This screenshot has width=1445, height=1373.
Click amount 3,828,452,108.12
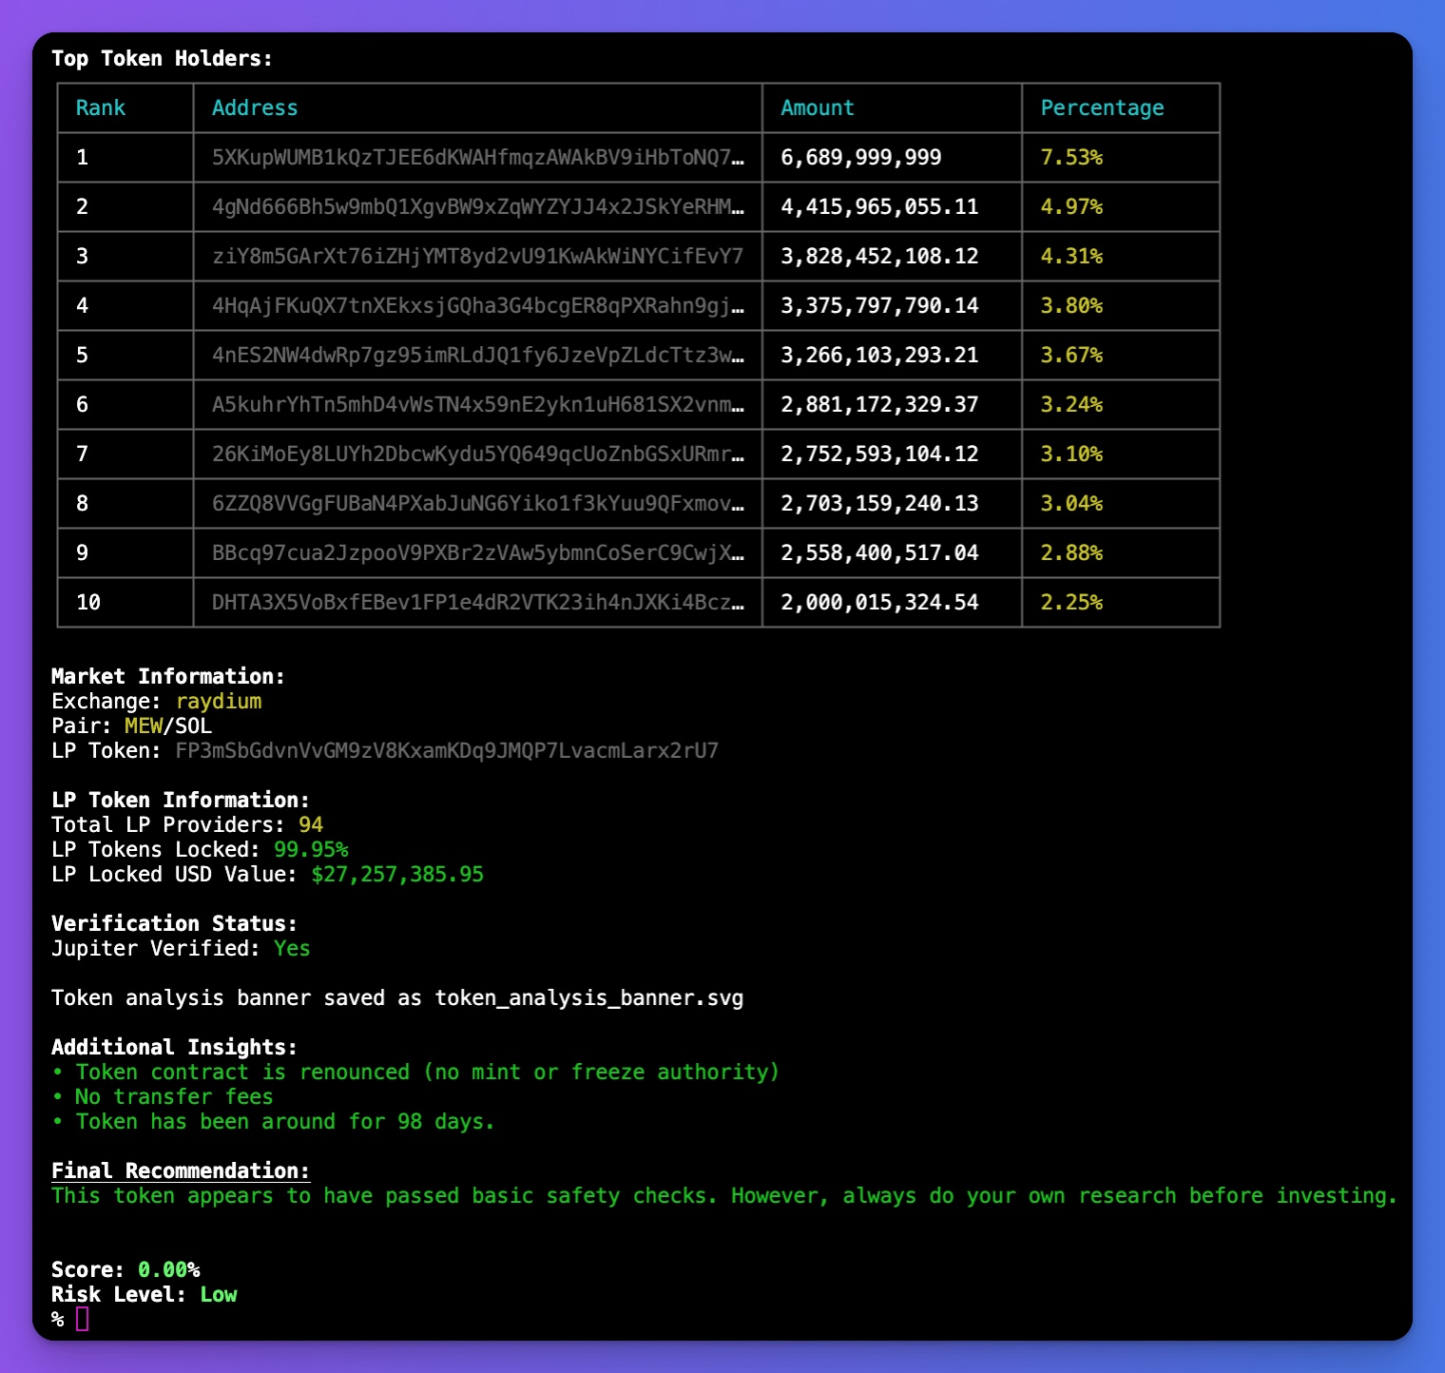tap(879, 257)
